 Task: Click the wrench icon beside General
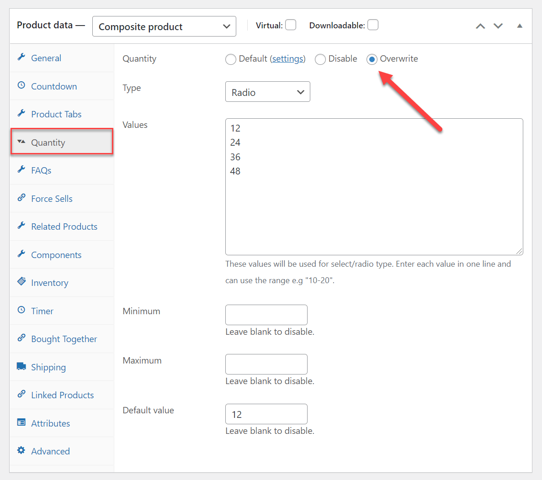21,58
